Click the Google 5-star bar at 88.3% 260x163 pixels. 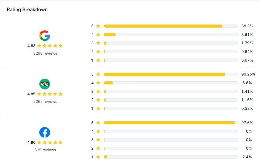(171, 26)
